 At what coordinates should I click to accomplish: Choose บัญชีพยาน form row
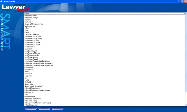104,20
